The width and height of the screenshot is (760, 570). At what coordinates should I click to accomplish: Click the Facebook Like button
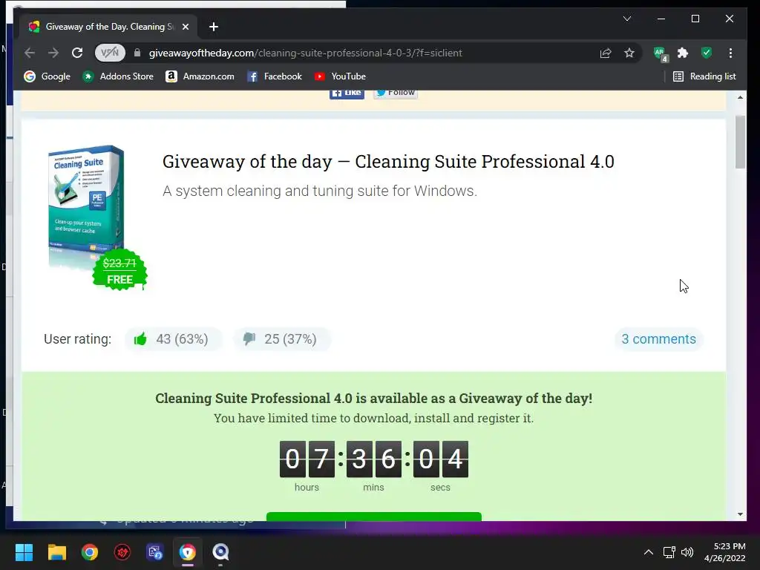[347, 93]
